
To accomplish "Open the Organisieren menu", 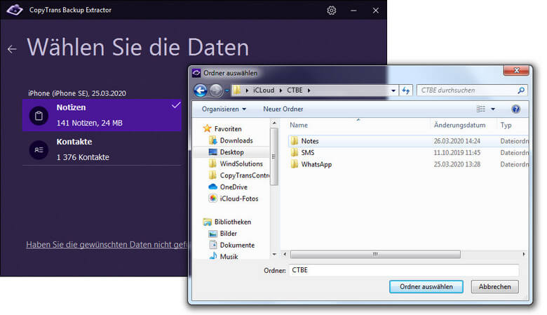I will [224, 109].
